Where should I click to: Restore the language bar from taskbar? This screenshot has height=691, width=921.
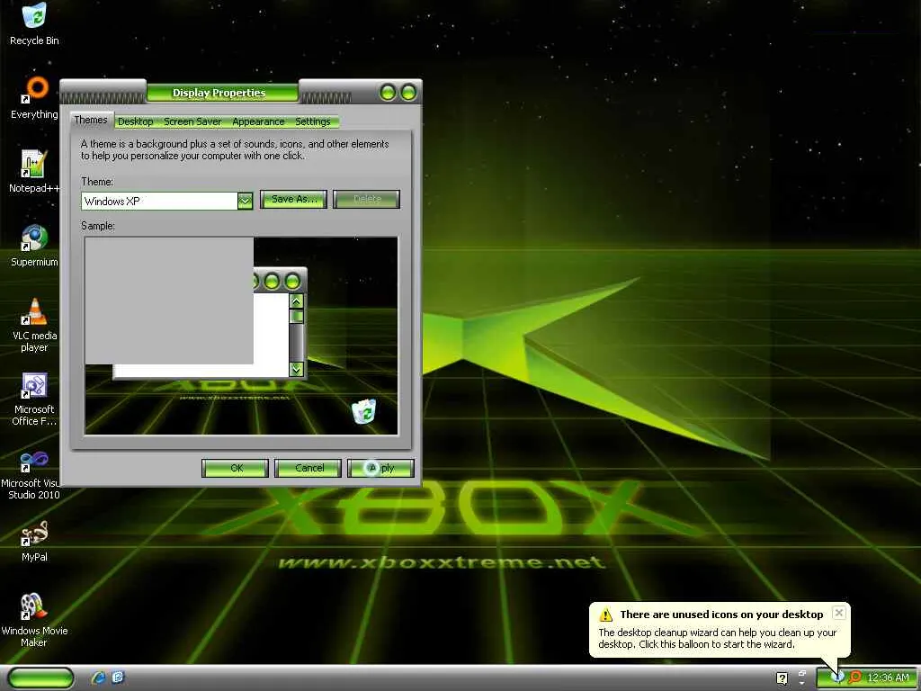[x=802, y=673]
